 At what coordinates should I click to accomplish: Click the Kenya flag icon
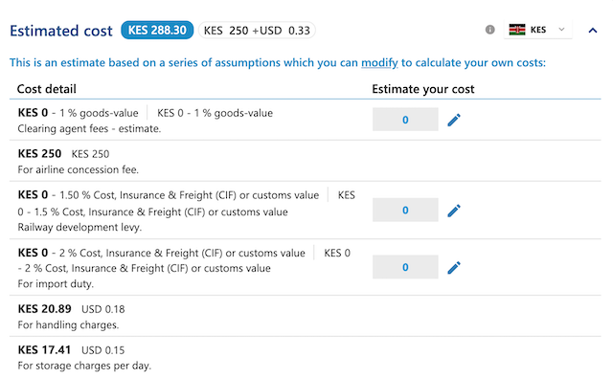[517, 30]
